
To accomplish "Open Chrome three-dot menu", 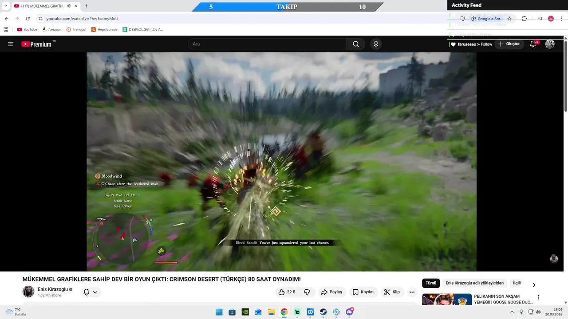I will point(561,19).
